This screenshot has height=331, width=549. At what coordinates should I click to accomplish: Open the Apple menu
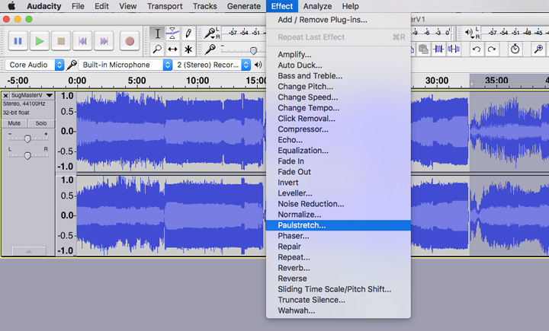[x=11, y=6]
